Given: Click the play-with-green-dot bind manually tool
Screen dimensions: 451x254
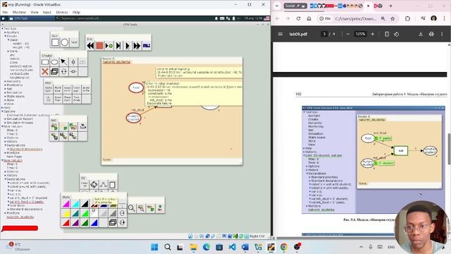Looking at the screenshot, I should tap(109, 46).
